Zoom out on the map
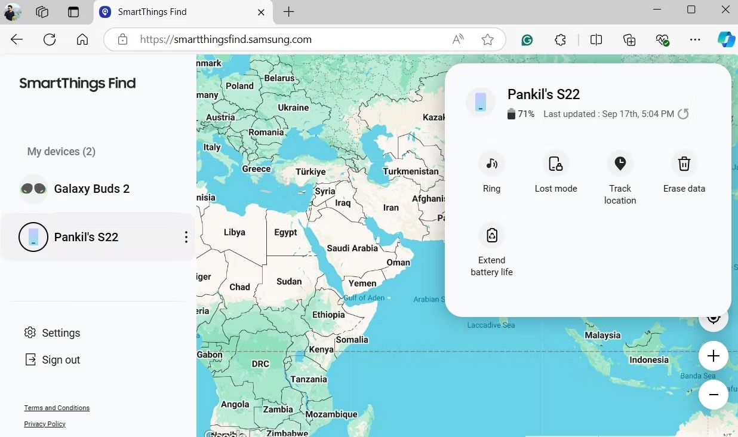The image size is (738, 437). click(x=713, y=395)
